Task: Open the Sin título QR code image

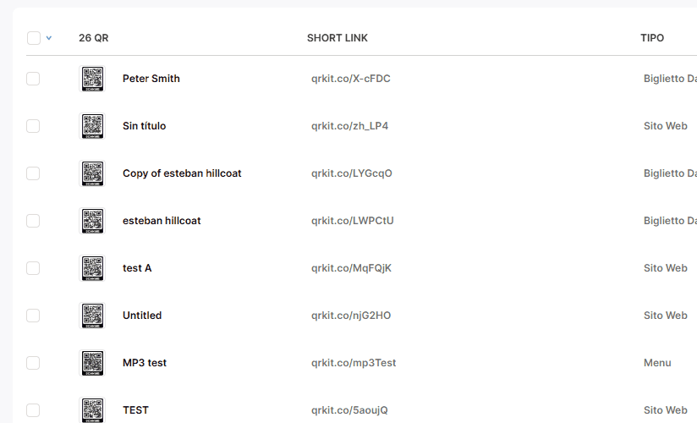Action: coord(92,126)
